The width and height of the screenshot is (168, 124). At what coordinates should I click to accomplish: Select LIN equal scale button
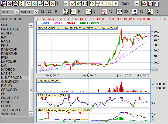click(x=104, y=3)
